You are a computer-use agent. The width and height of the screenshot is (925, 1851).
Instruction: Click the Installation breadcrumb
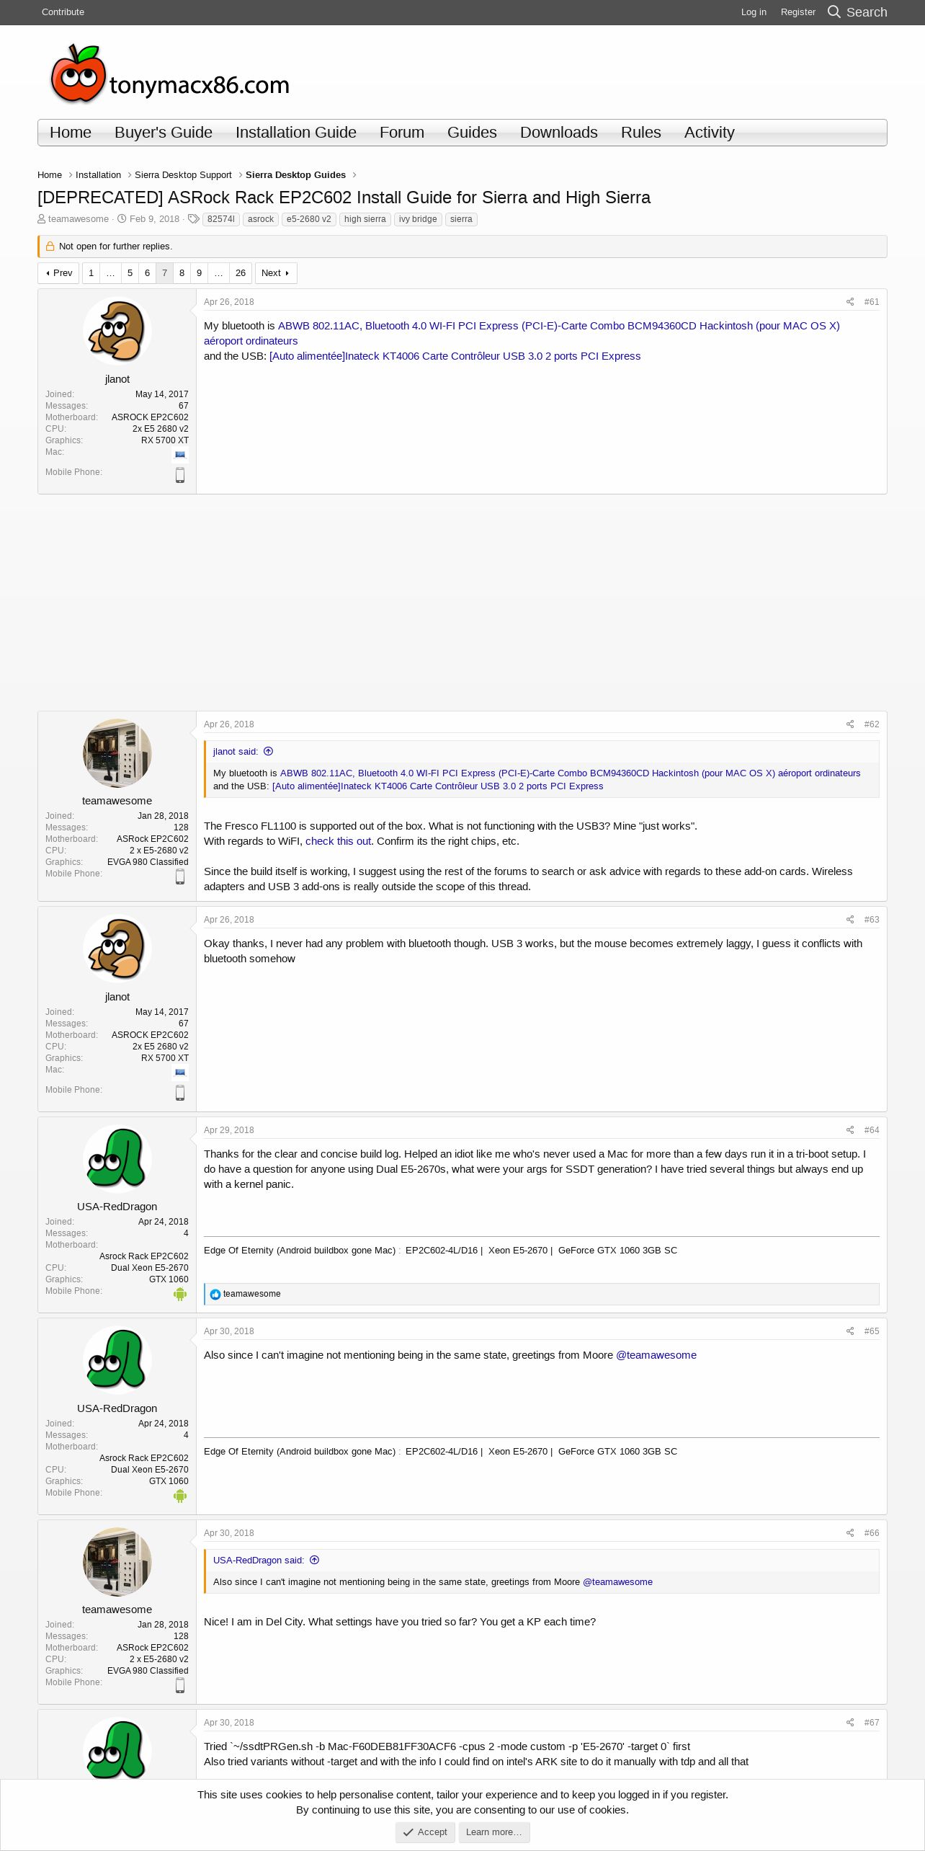(98, 175)
